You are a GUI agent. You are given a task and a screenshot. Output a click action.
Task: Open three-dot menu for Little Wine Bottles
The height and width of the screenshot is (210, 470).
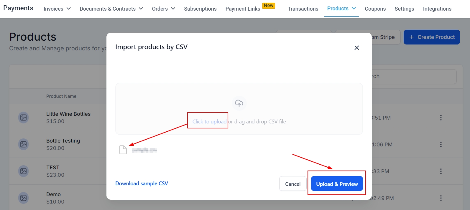point(441,118)
